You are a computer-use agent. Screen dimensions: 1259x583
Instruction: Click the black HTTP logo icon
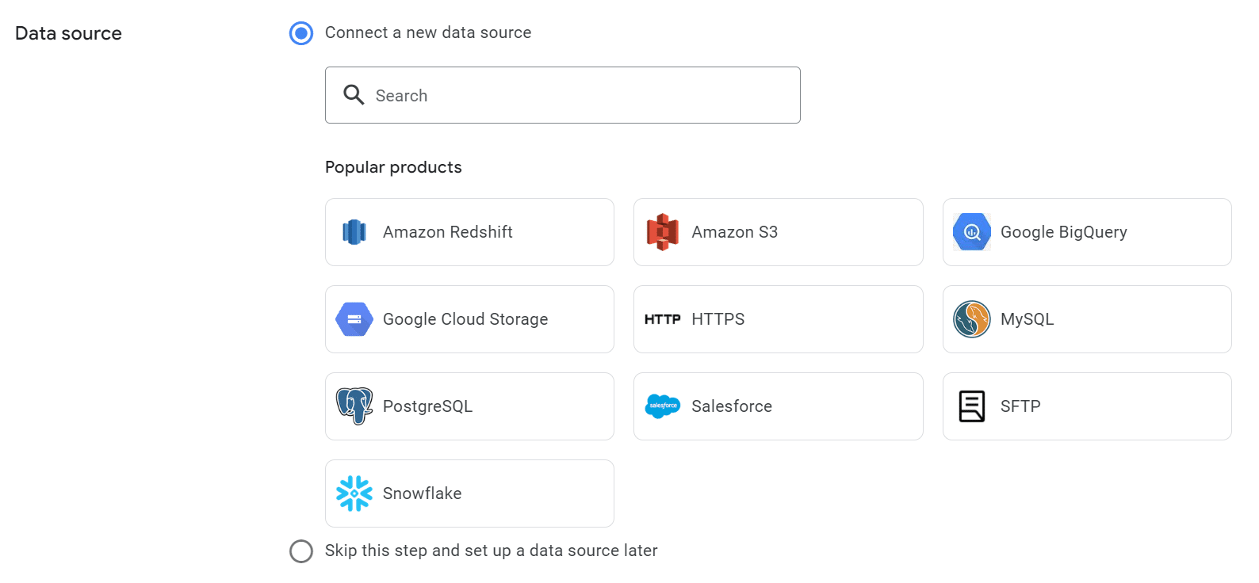[x=663, y=319]
